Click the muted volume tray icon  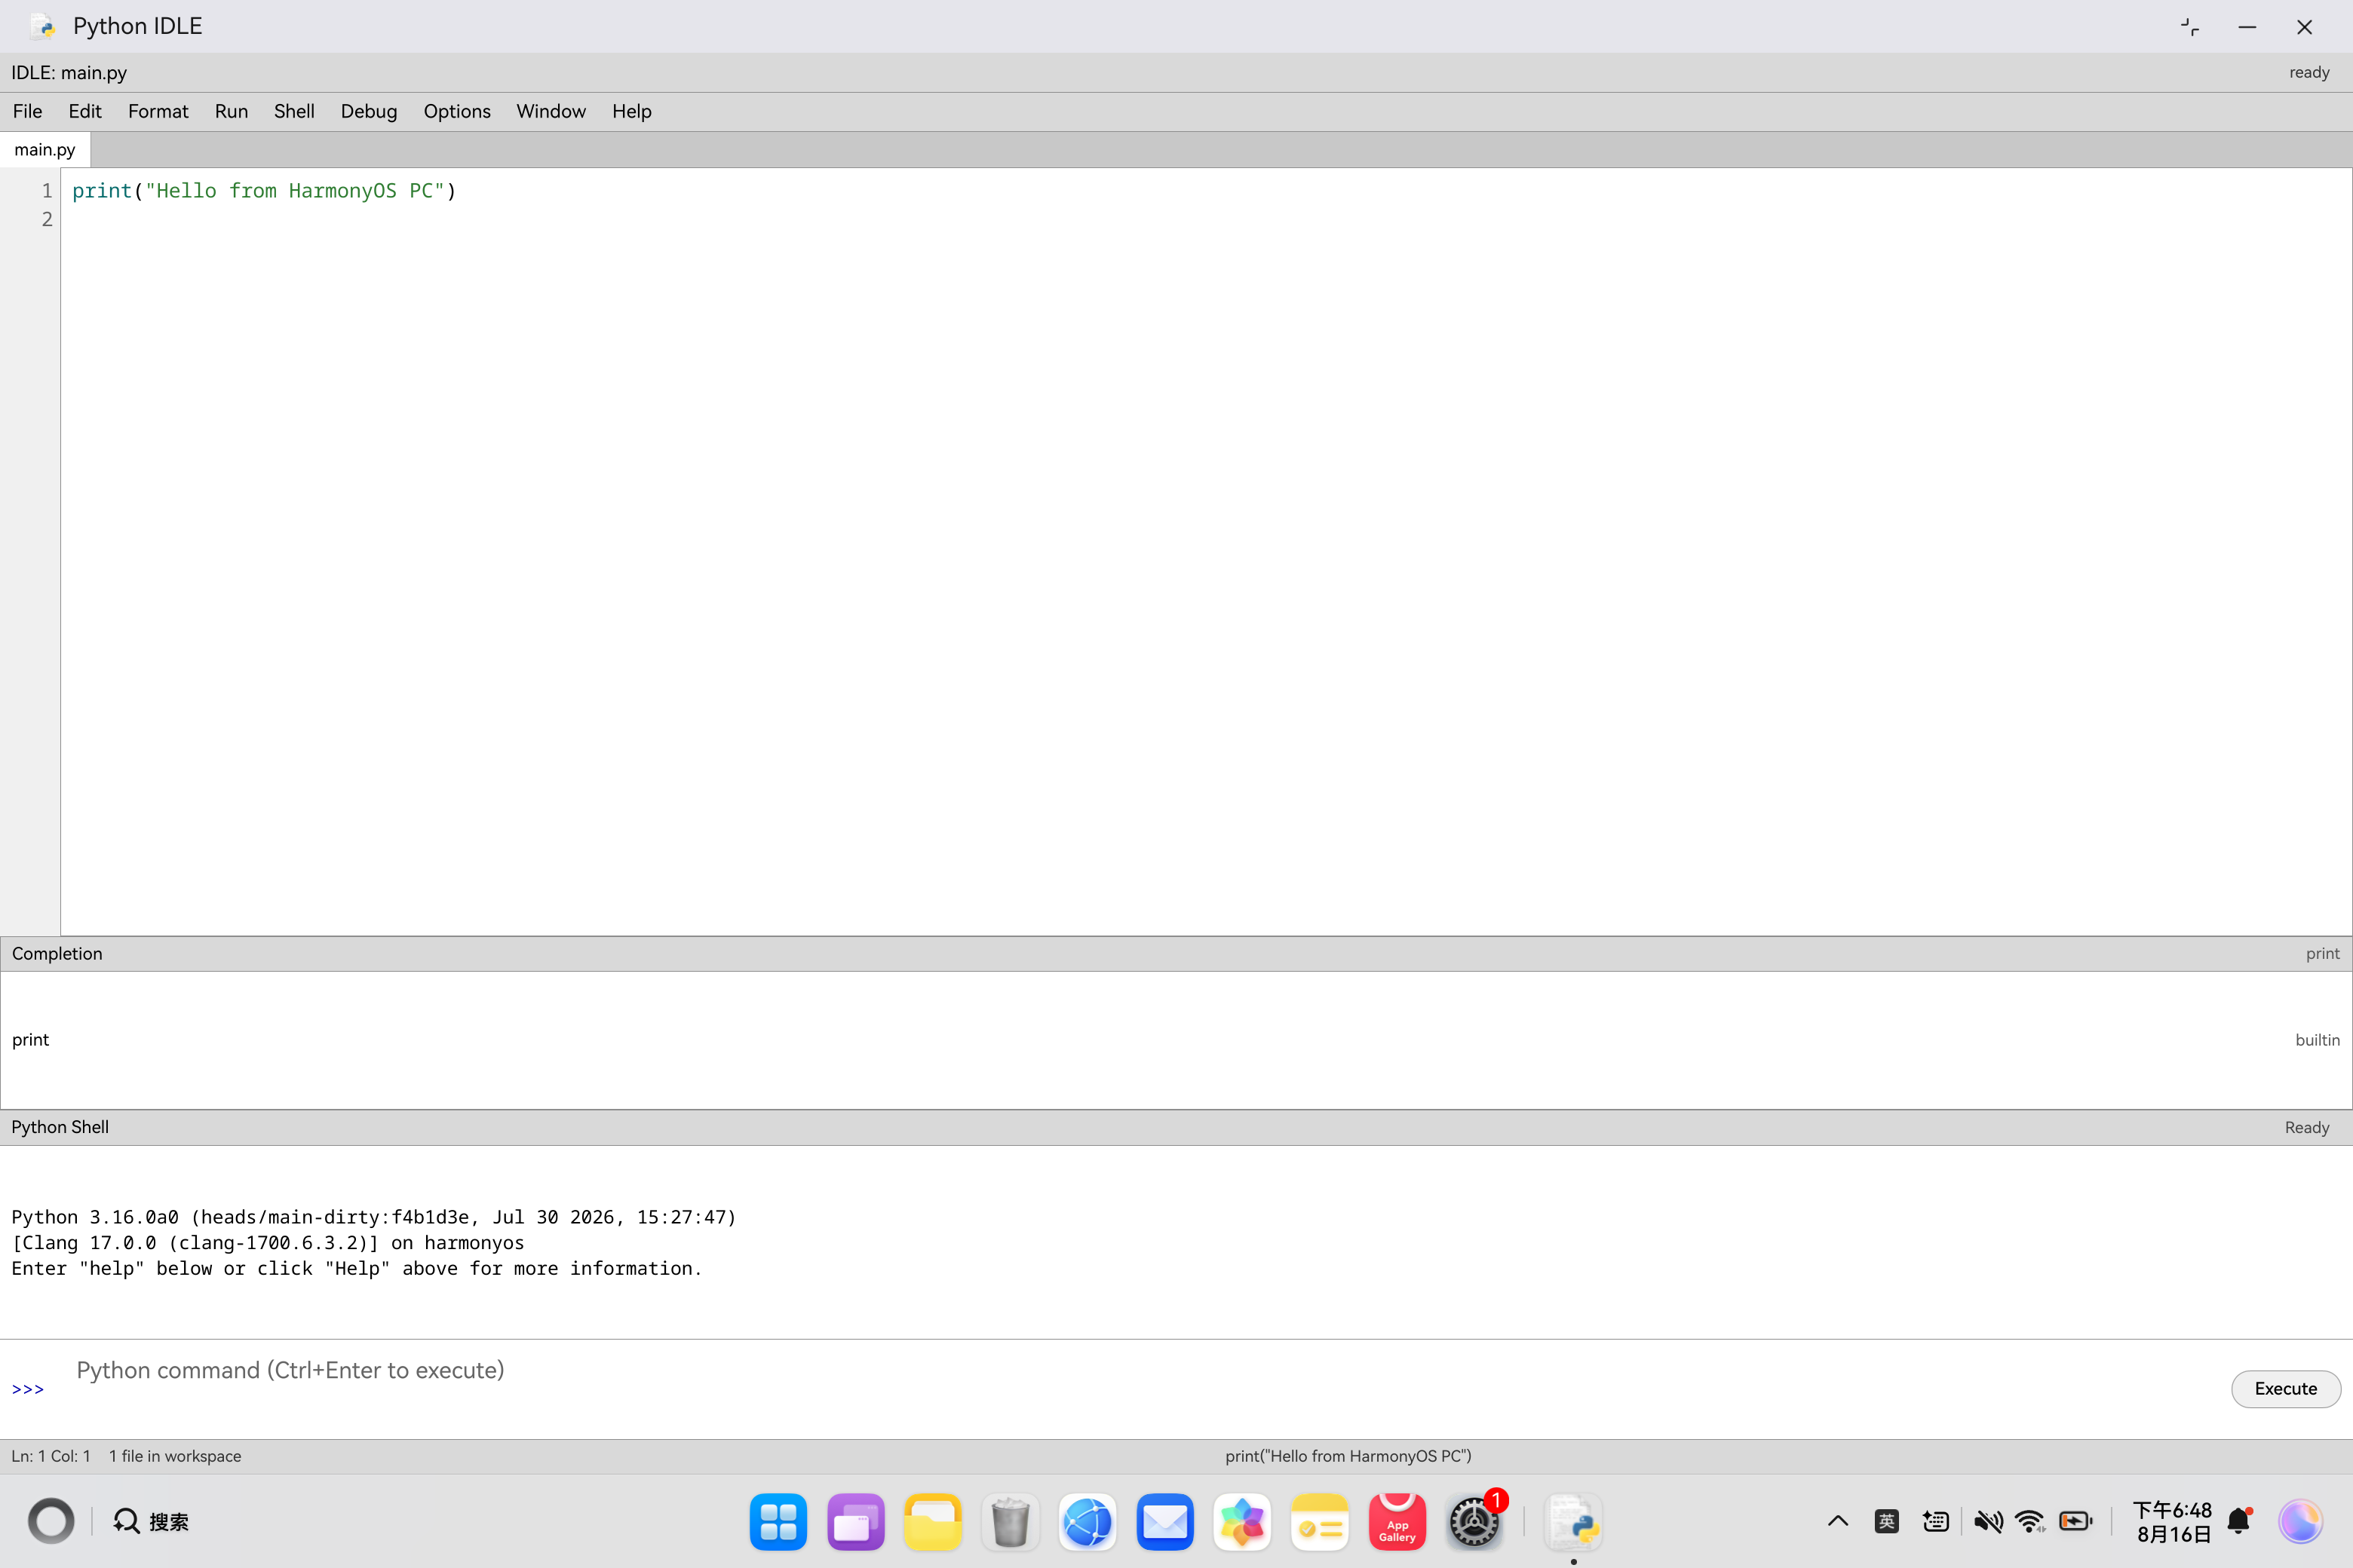[1988, 1522]
